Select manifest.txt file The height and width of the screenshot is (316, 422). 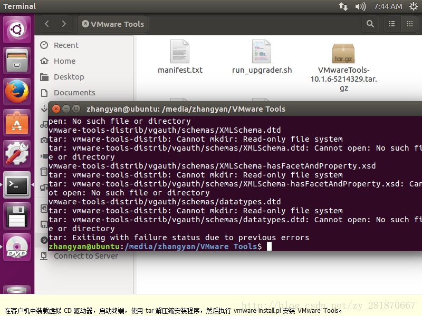pos(180,57)
